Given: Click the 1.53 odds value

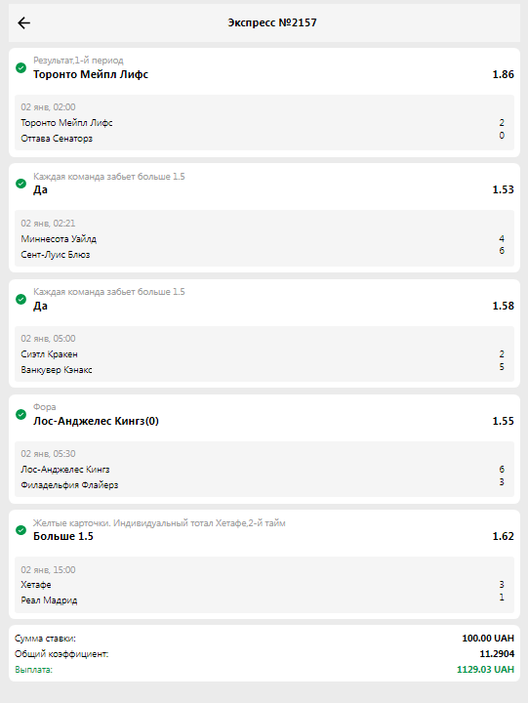Looking at the screenshot, I should [503, 189].
